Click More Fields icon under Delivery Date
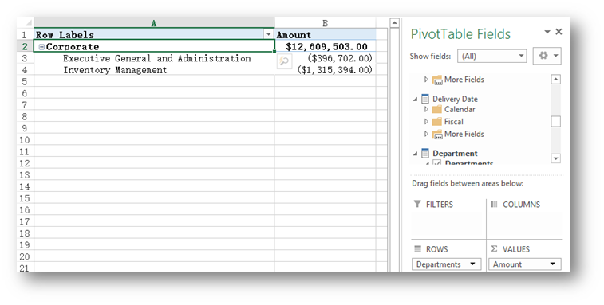 coord(437,135)
